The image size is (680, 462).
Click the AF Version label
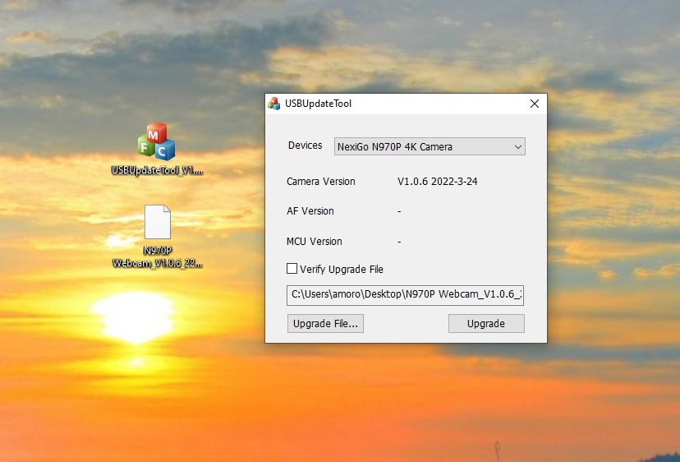[310, 211]
